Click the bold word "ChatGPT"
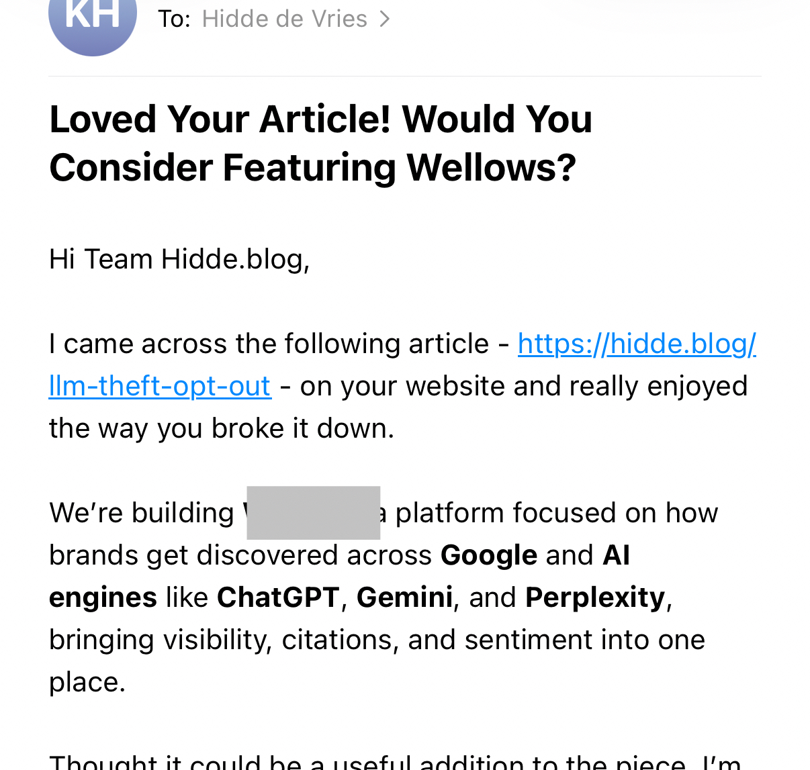The height and width of the screenshot is (770, 810). click(x=278, y=597)
